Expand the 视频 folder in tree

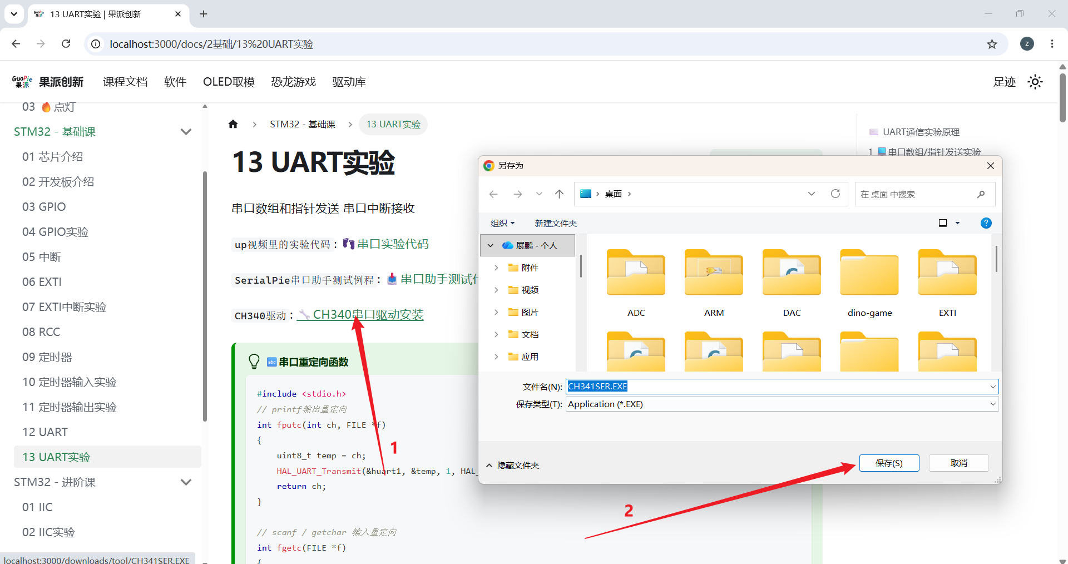496,290
